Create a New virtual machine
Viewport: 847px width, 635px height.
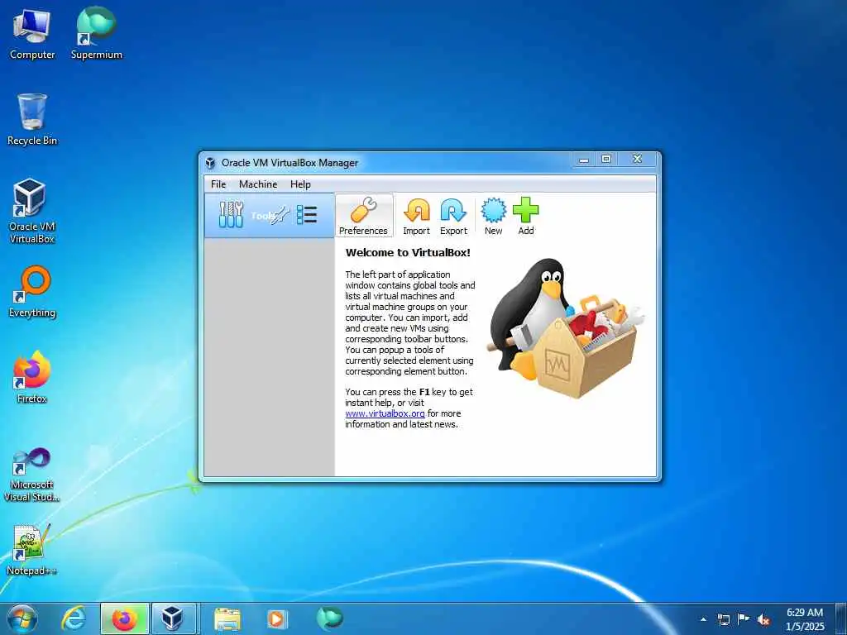[x=493, y=216]
